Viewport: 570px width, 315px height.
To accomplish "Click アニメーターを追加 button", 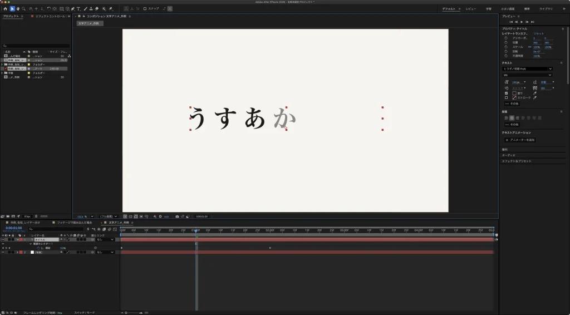I will point(520,140).
